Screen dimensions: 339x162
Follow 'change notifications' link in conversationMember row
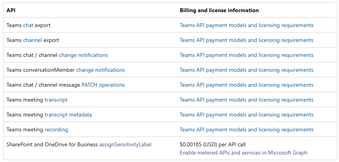(100, 70)
